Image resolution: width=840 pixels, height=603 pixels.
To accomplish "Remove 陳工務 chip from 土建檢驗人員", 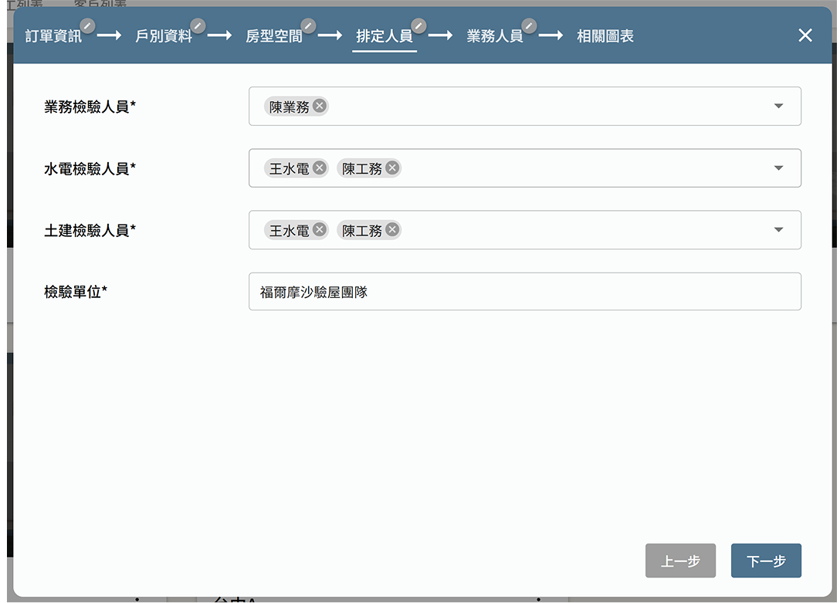I will pos(392,230).
